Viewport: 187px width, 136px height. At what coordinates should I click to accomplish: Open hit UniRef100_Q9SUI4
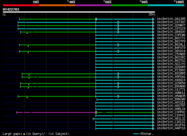coord(171,51)
